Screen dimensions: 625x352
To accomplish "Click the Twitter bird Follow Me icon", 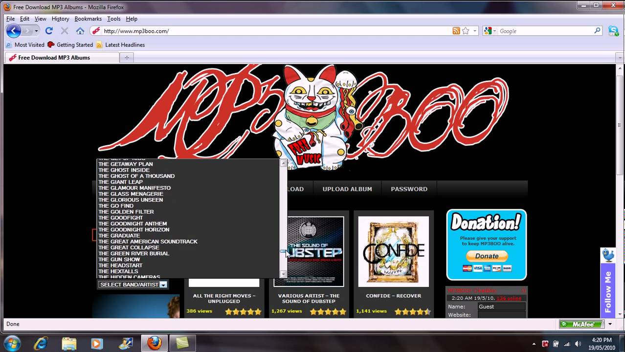I will (x=608, y=255).
